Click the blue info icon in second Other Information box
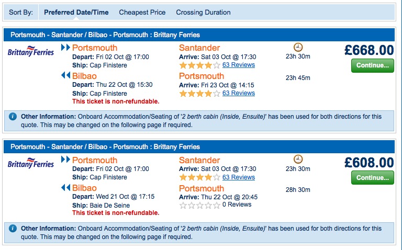Image resolution: width=402 pixels, height=250 pixels. click(x=13, y=228)
